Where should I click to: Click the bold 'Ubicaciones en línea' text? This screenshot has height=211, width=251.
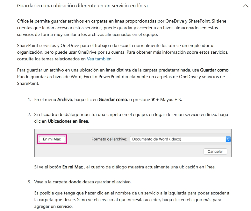tap(68, 121)
